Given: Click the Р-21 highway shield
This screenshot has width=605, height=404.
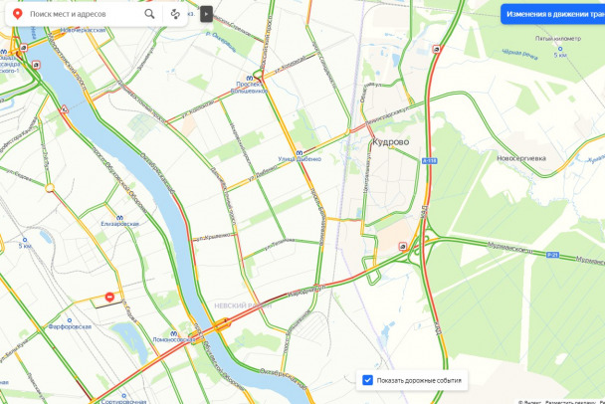Looking at the screenshot, I should point(552,255).
